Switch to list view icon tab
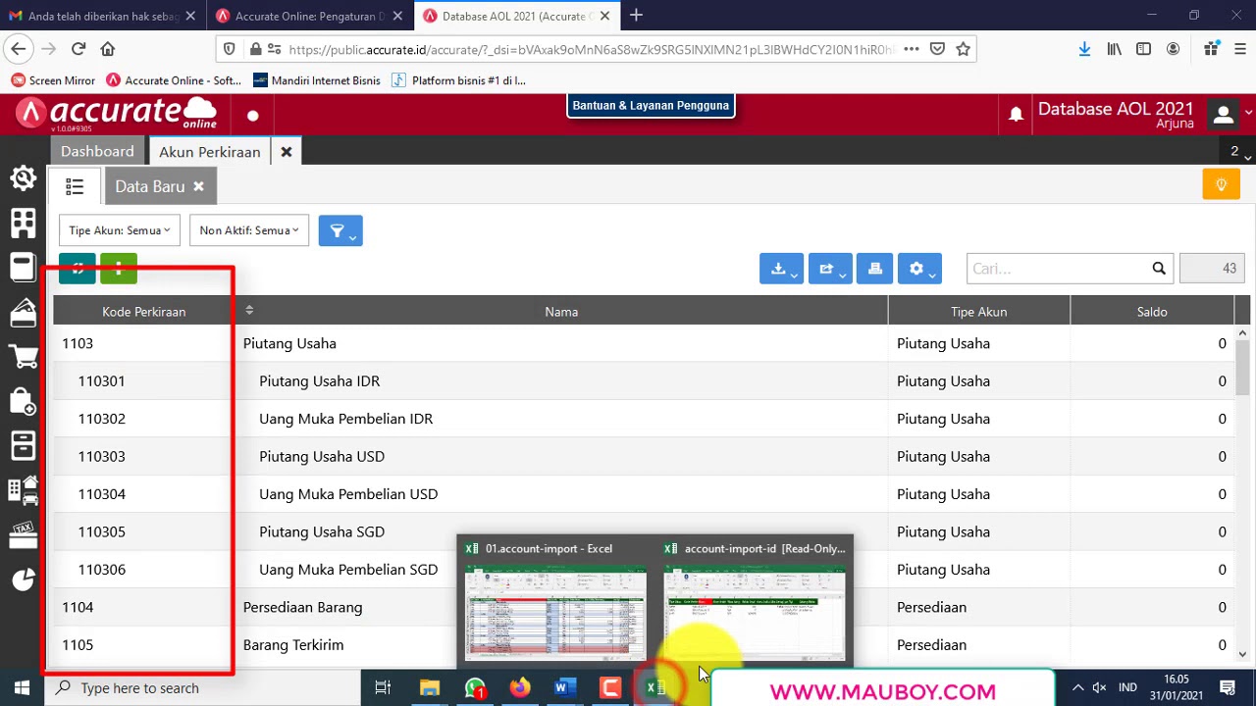The height and width of the screenshot is (706, 1256). click(75, 186)
